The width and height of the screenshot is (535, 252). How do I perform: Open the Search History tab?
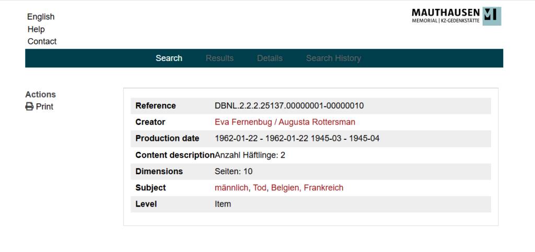tap(333, 58)
